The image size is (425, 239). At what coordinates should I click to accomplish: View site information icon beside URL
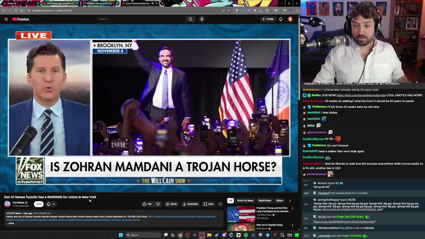(29, 10)
